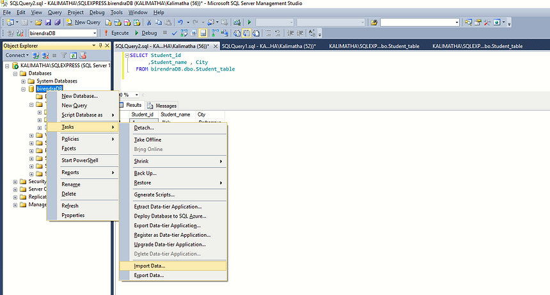Toggle Results to Text button
550x295 pixels.
coord(237,33)
